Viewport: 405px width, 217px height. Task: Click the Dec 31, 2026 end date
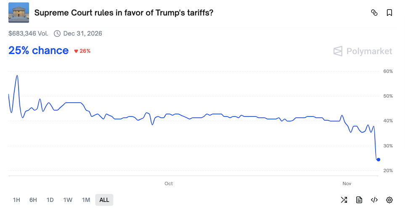pyautogui.click(x=82, y=34)
